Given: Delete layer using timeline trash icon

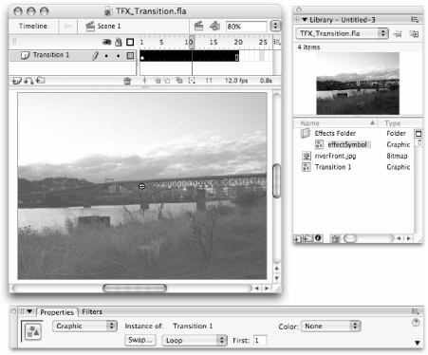Looking at the screenshot, I should (x=127, y=81).
